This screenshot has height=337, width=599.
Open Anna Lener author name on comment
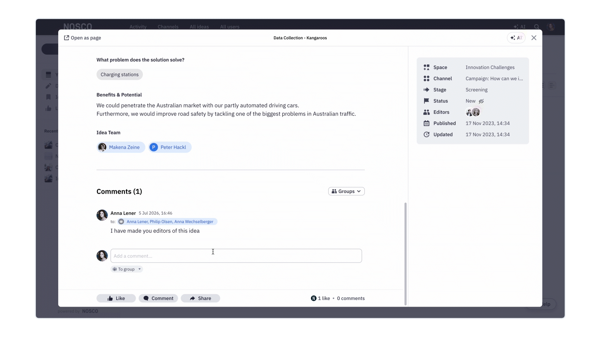(x=123, y=213)
